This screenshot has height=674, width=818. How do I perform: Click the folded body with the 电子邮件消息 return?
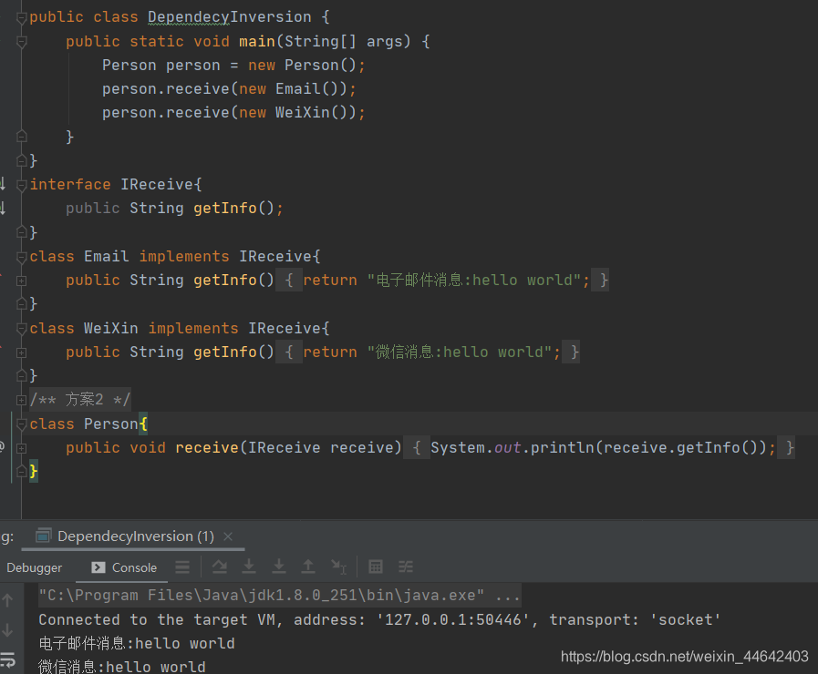tap(442, 281)
